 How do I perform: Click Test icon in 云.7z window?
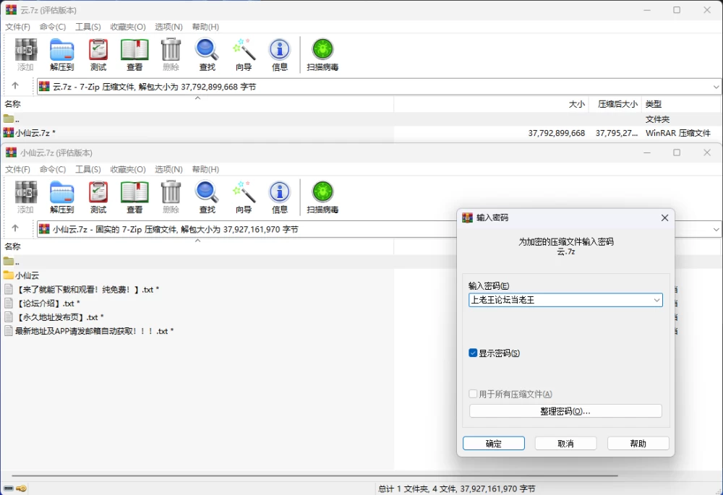98,54
